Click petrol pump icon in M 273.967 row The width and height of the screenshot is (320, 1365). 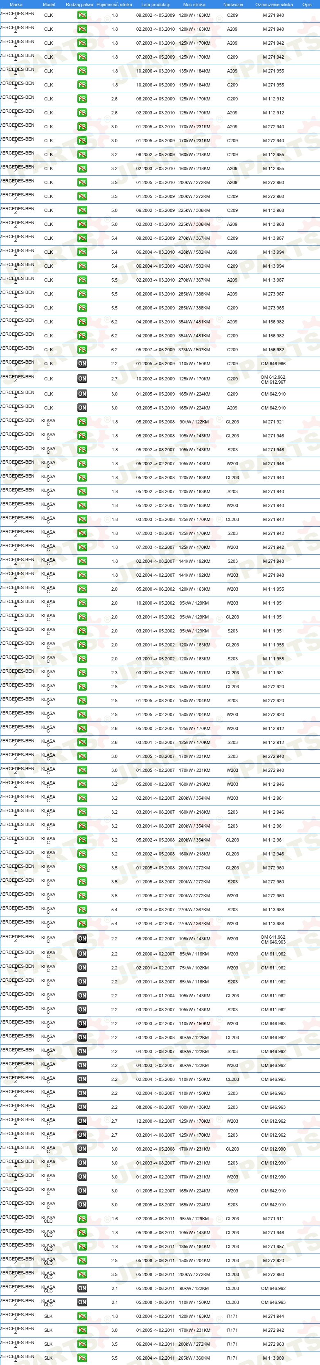pyautogui.click(x=82, y=294)
